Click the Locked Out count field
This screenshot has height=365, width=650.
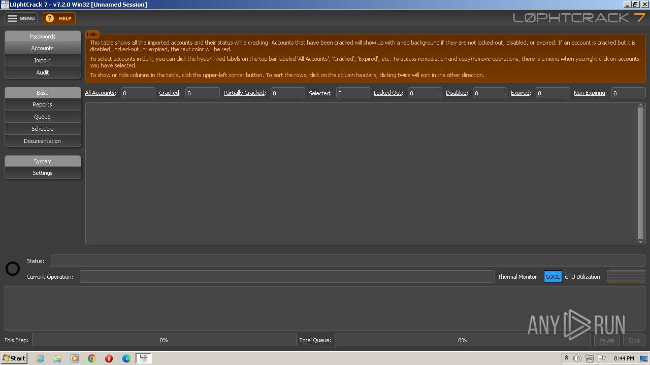pos(425,93)
